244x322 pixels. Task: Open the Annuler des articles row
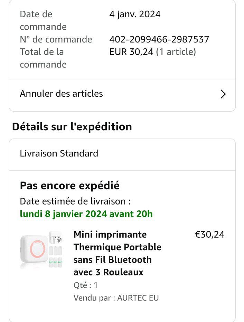pos(62,94)
